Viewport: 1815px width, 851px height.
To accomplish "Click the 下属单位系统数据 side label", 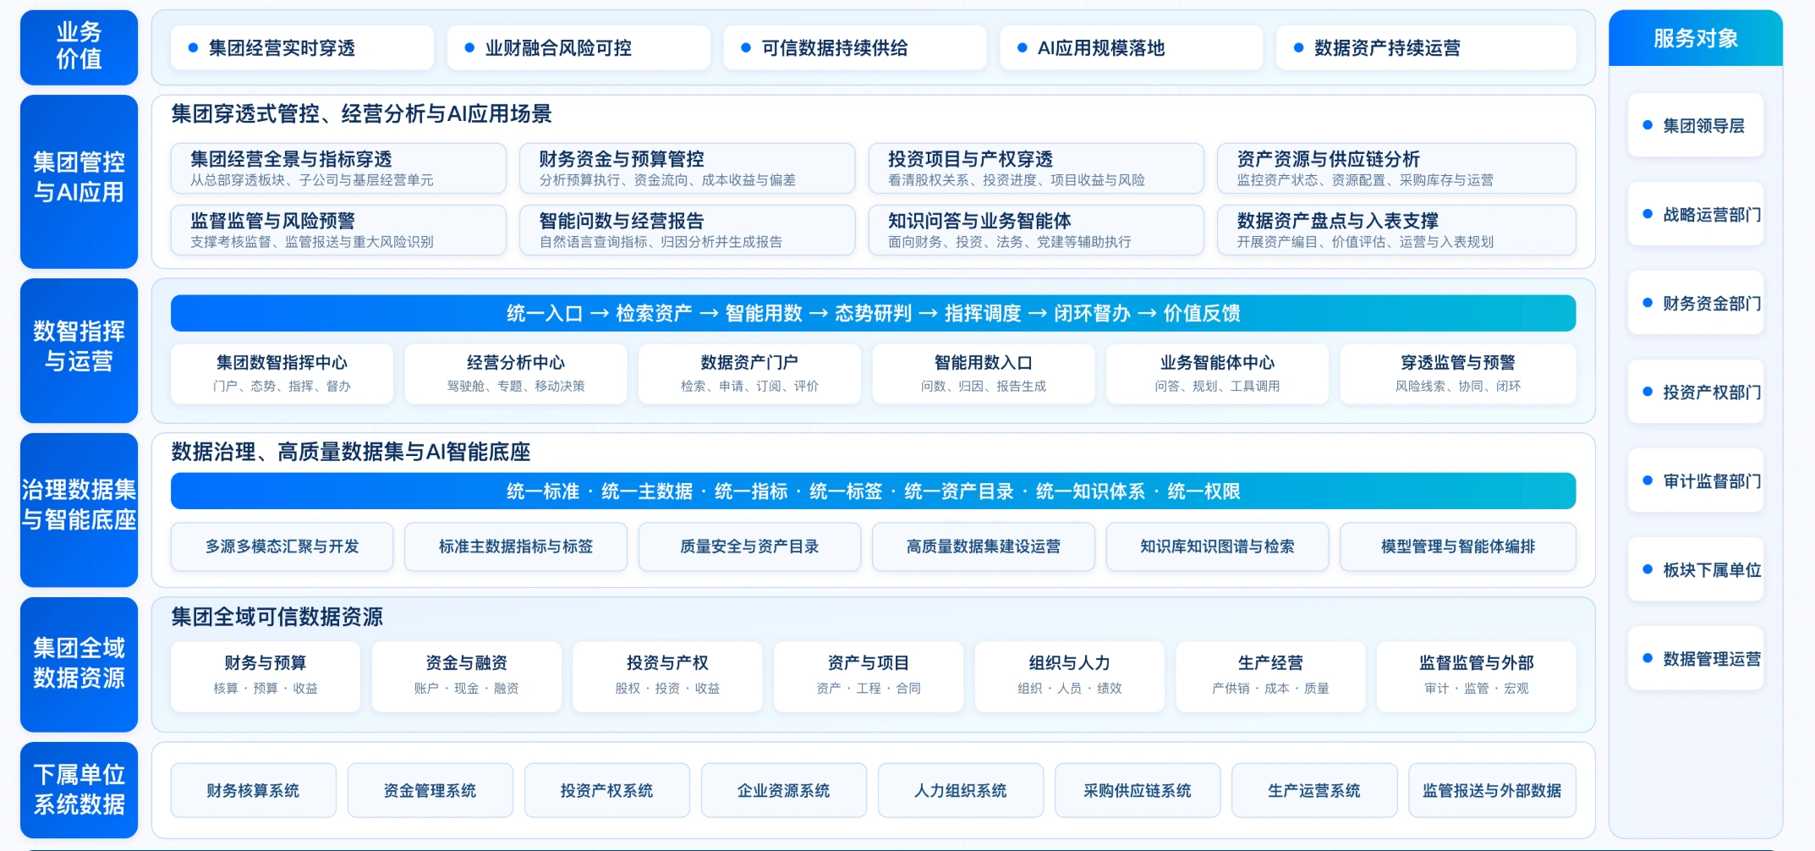I will (79, 790).
